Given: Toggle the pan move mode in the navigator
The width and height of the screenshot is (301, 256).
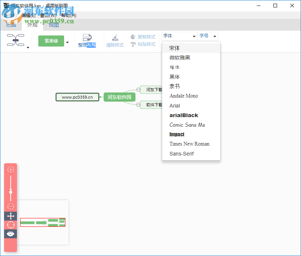Looking at the screenshot, I should tap(10, 216).
